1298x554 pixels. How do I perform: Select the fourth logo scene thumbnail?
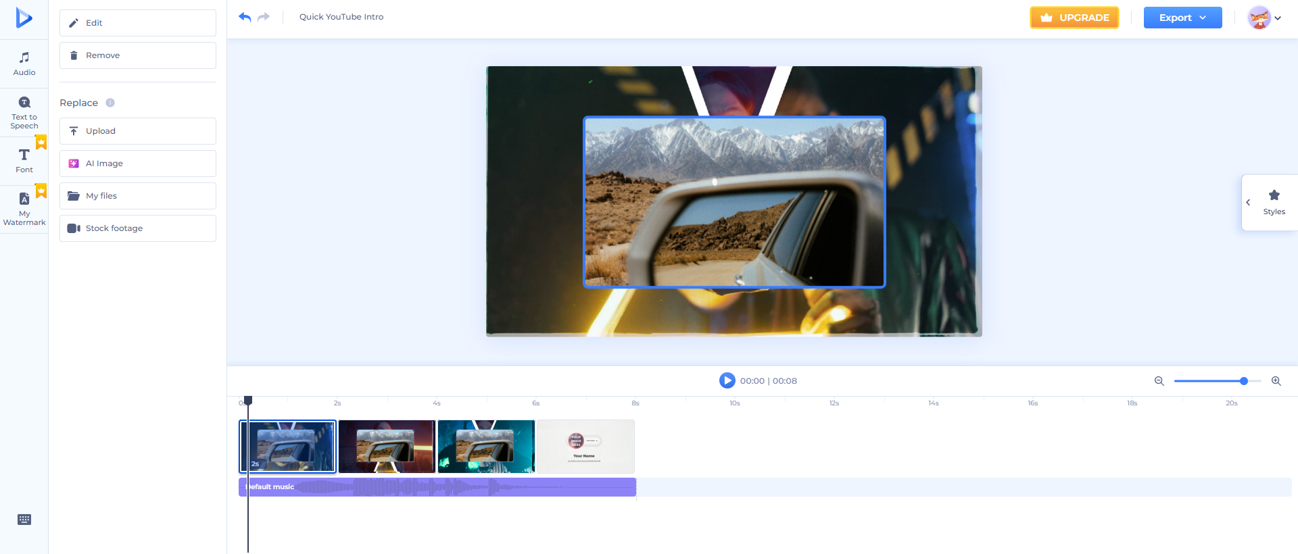pyautogui.click(x=585, y=447)
